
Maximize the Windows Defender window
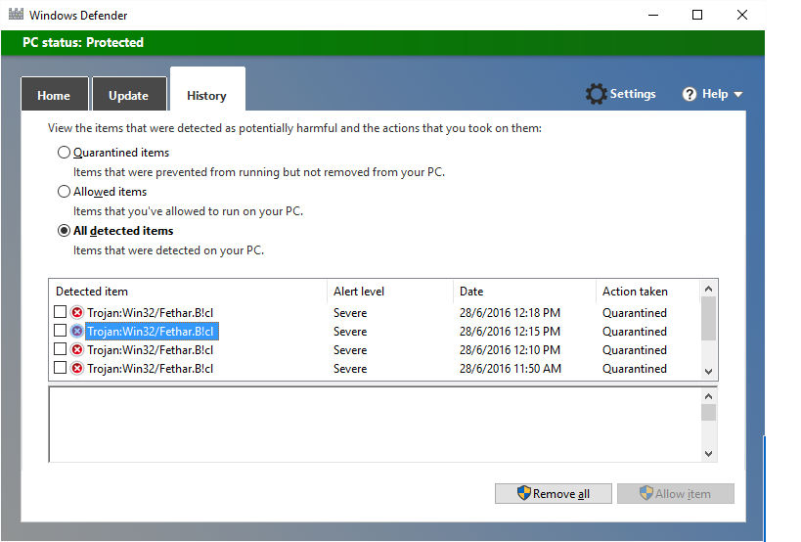click(696, 15)
